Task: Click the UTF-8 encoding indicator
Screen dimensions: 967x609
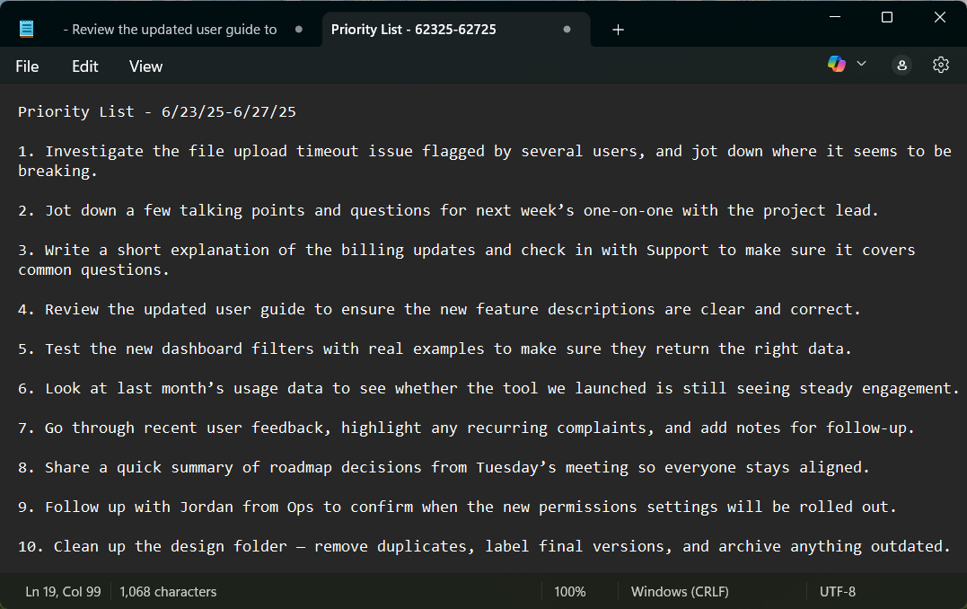Action: (837, 591)
